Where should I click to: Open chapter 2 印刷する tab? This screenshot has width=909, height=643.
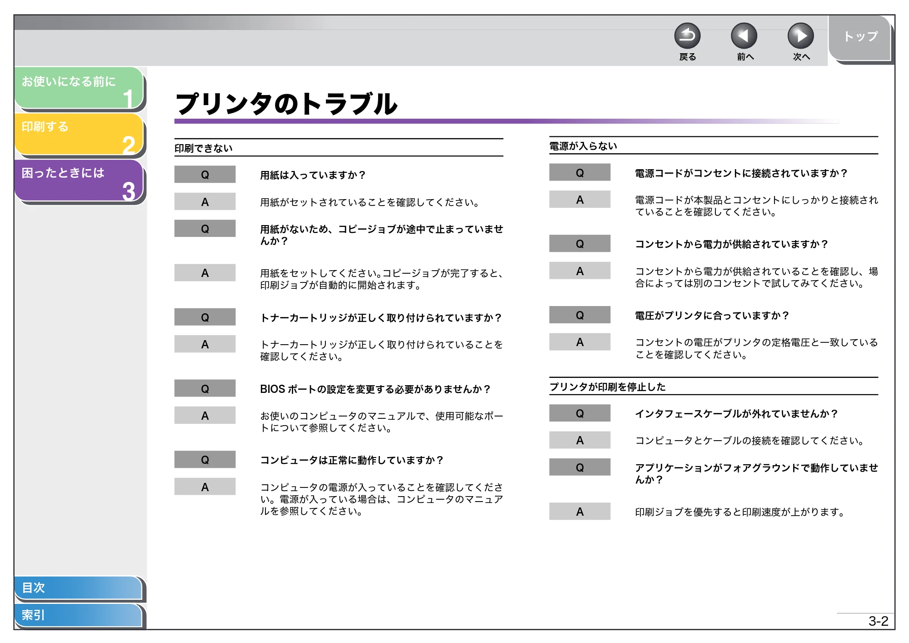click(x=79, y=134)
